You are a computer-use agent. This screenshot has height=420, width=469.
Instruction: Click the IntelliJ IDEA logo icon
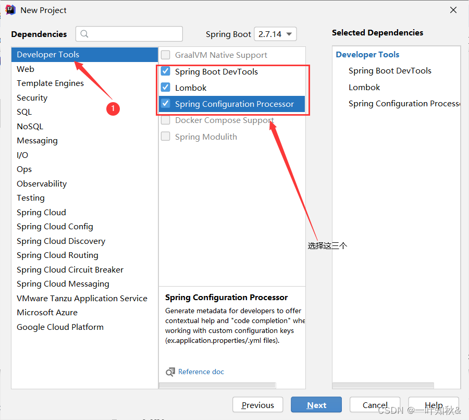coord(10,10)
